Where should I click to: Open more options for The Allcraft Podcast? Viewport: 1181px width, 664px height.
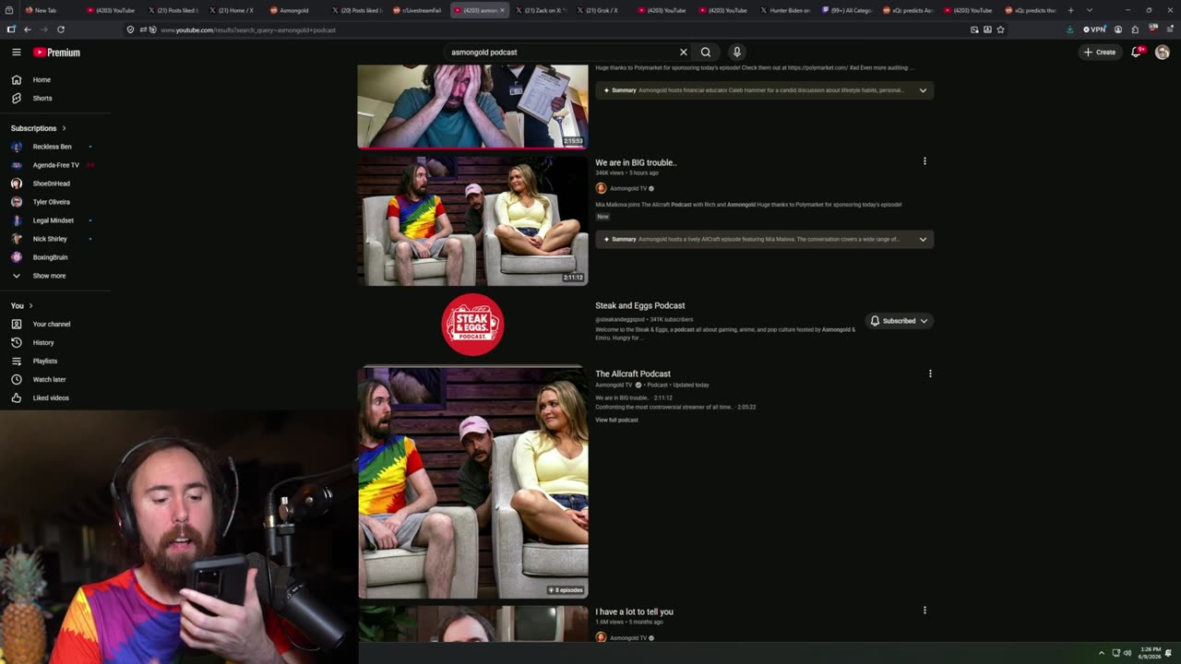click(930, 374)
